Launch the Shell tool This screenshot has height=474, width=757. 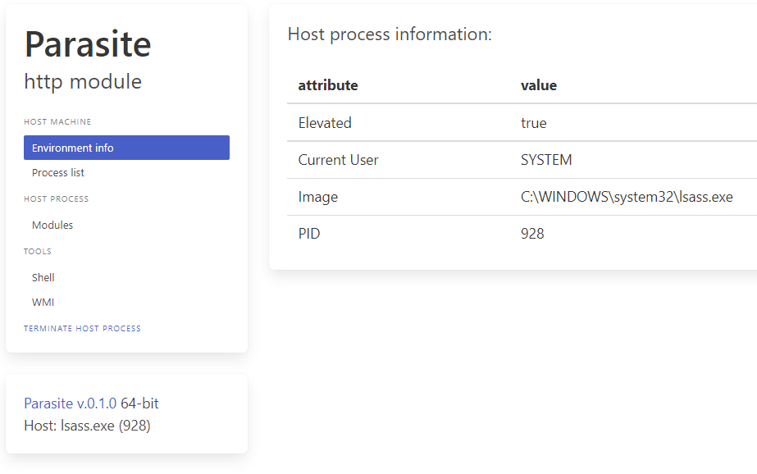[x=43, y=278]
